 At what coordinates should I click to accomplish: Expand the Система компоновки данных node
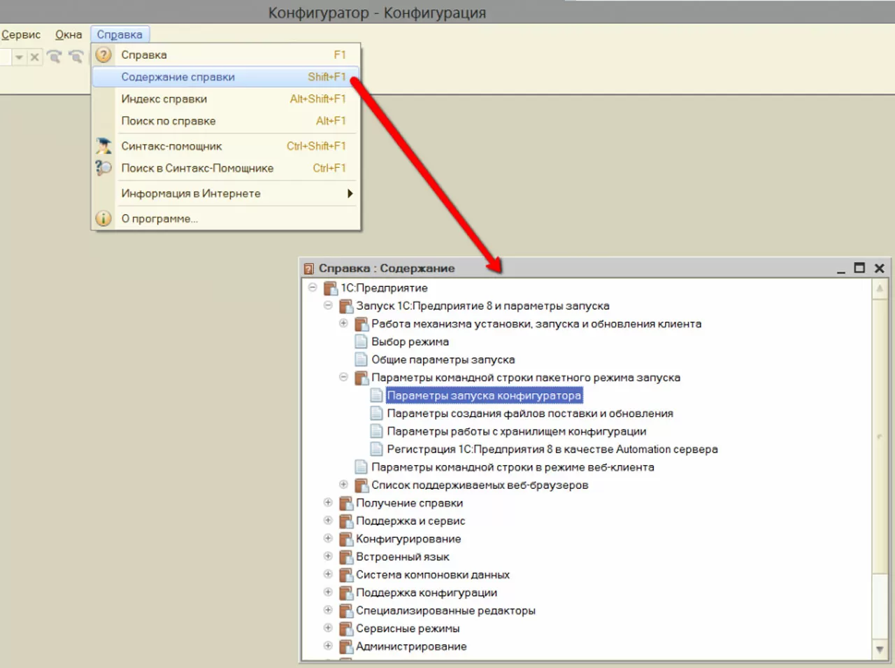click(328, 574)
